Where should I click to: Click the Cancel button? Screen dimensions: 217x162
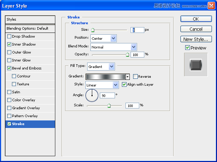(x=196, y=29)
